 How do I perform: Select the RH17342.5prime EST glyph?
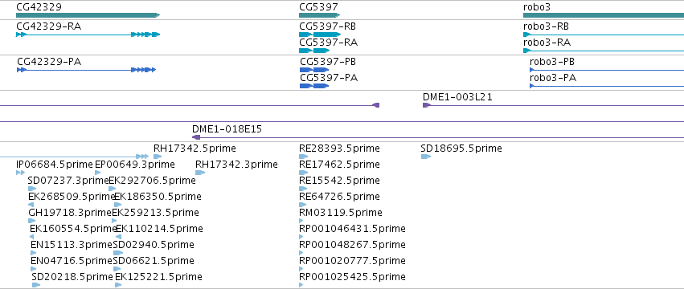158,157
